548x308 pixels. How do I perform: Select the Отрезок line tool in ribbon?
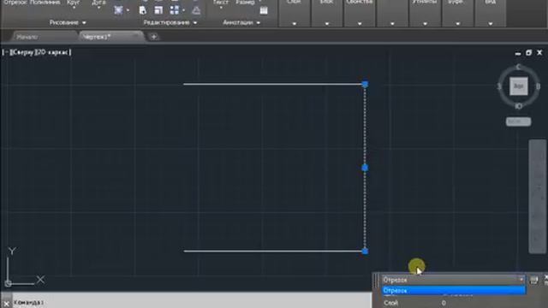click(15, 3)
